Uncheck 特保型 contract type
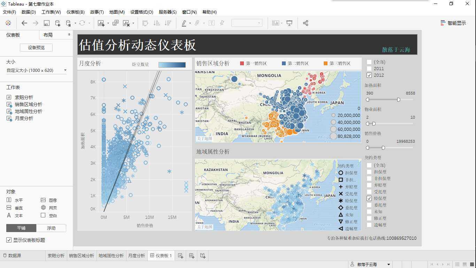 [369, 199]
